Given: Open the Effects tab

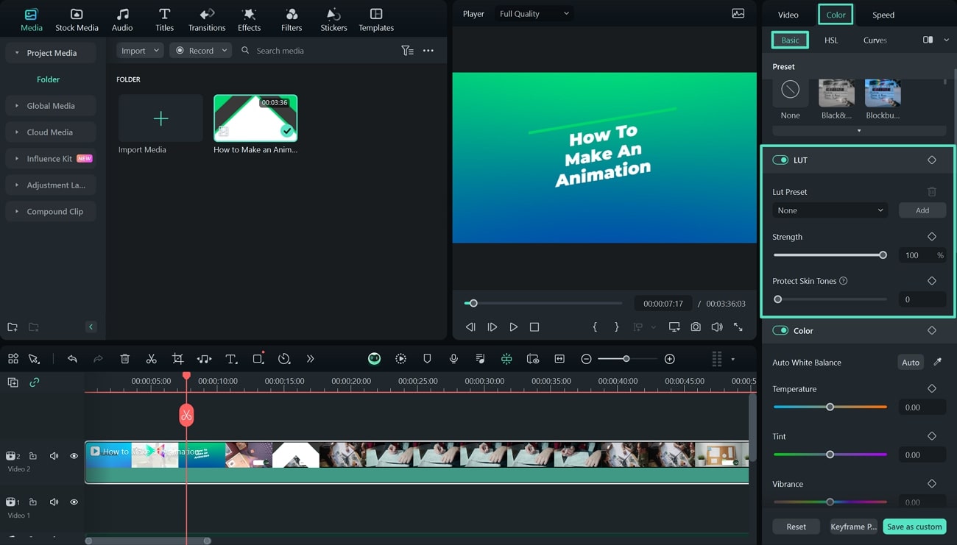Looking at the screenshot, I should [x=250, y=20].
